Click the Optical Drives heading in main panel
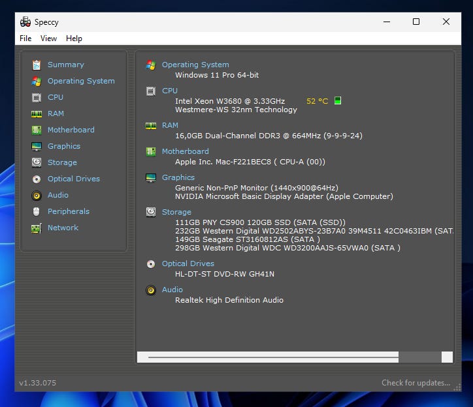The image size is (473, 407). [x=188, y=264]
